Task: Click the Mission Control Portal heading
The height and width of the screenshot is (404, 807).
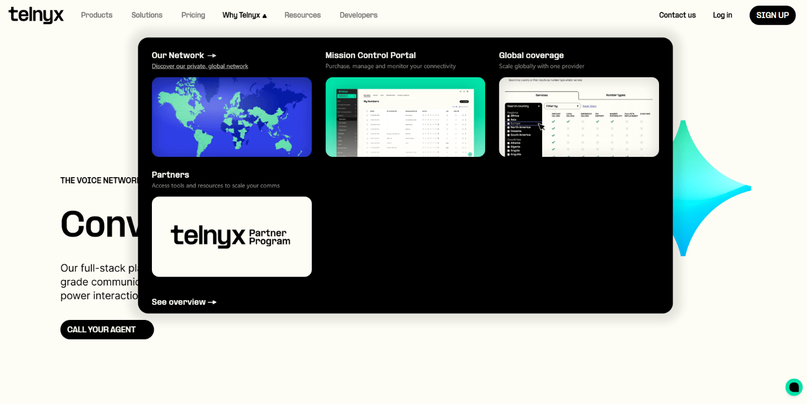Action: click(370, 55)
